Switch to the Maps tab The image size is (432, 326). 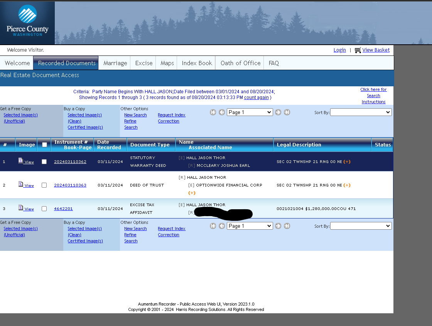point(167,63)
